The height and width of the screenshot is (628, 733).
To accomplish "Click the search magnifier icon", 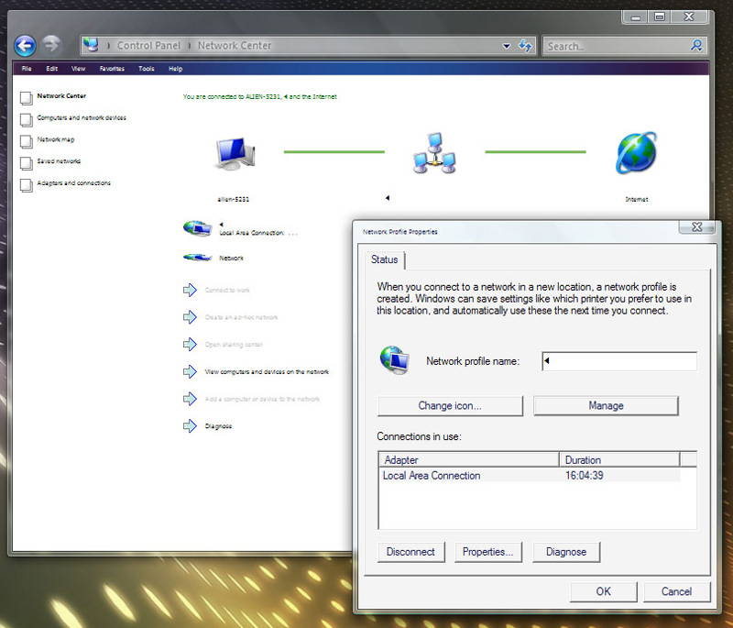I will click(x=697, y=45).
